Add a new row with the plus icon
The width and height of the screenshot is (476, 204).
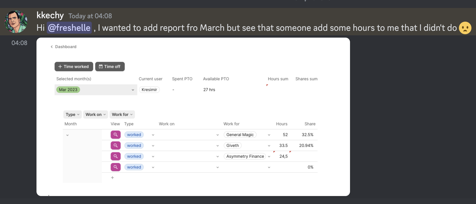[x=113, y=178]
